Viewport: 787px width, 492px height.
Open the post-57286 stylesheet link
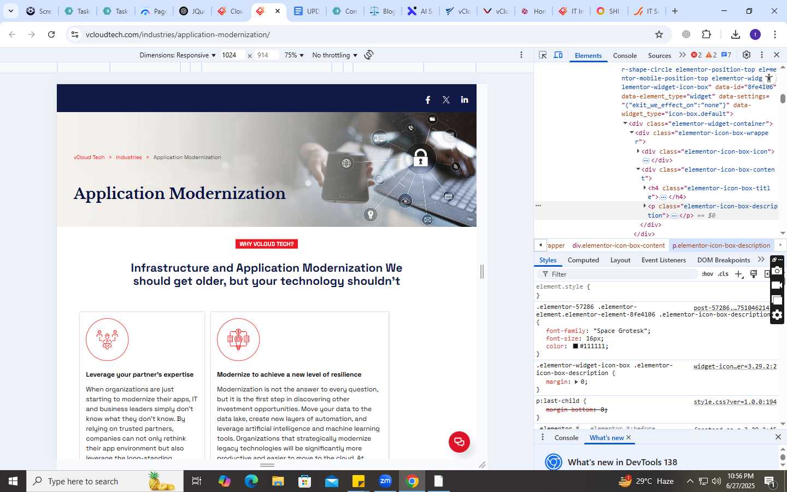pyautogui.click(x=731, y=308)
